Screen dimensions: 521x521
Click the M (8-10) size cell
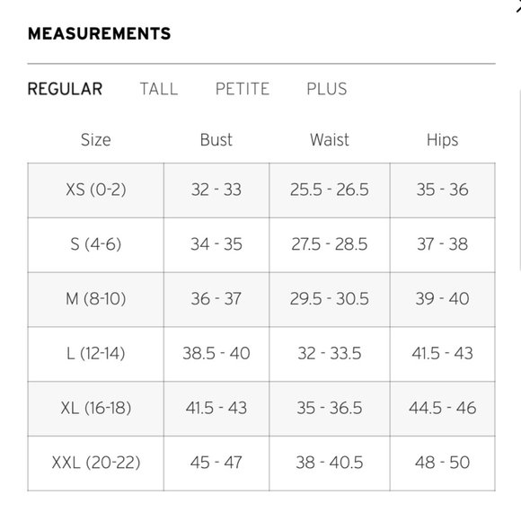pos(96,299)
